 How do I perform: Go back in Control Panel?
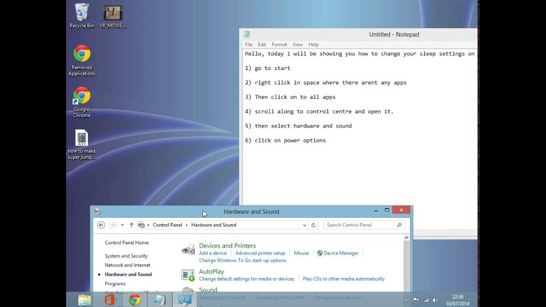click(101, 225)
